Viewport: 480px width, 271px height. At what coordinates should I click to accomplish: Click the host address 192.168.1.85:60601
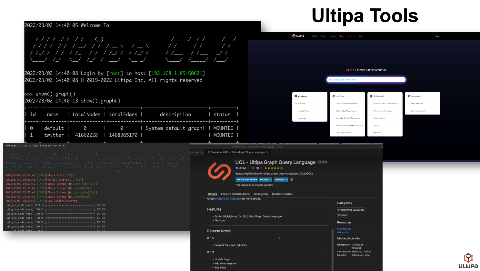point(177,74)
